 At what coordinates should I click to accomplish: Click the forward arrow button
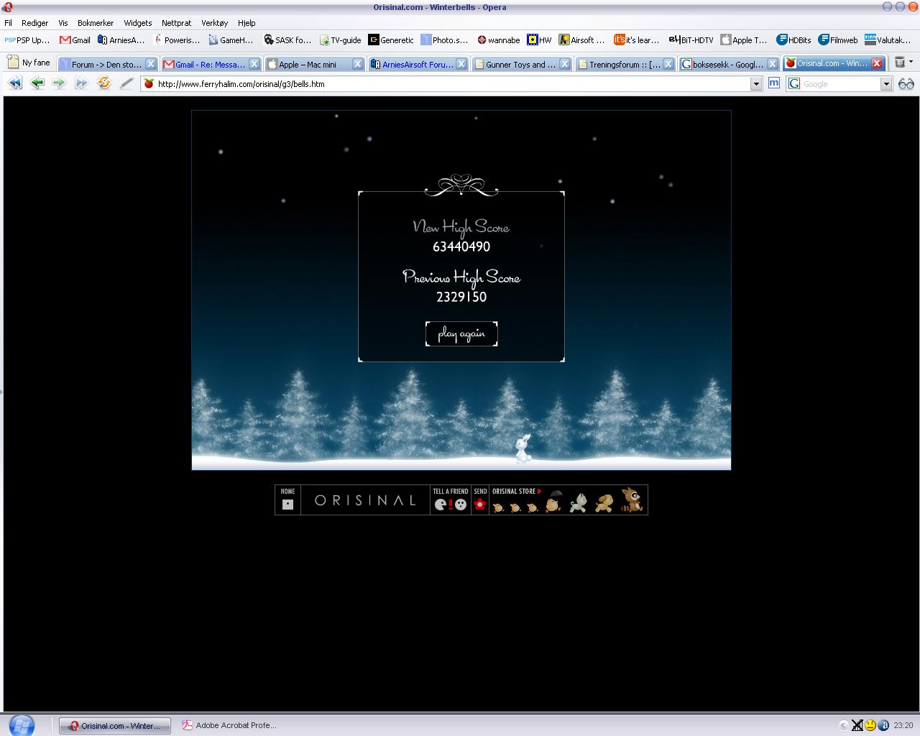tap(59, 83)
